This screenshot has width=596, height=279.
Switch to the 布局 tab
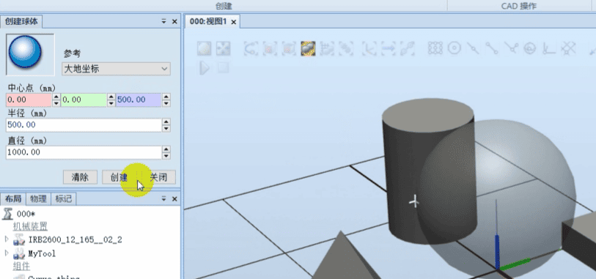13,199
